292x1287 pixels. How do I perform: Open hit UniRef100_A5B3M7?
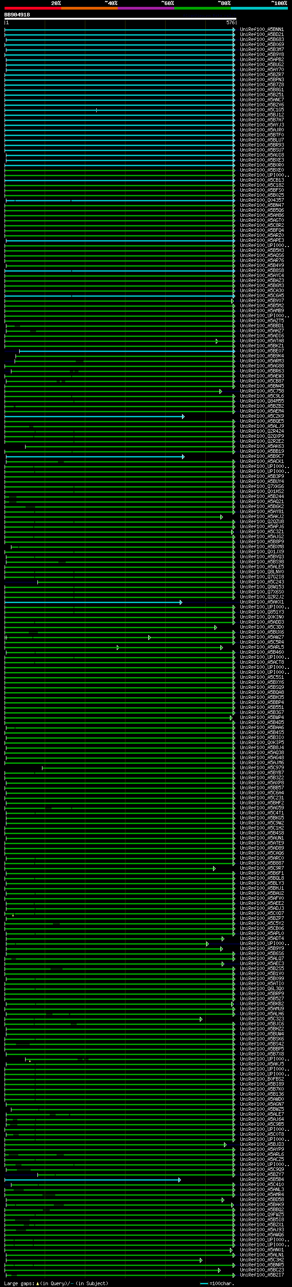[x=262, y=49]
